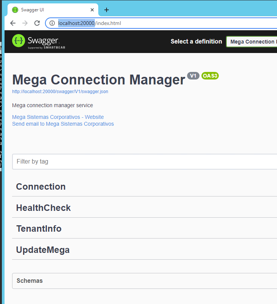The height and width of the screenshot is (304, 277).
Task: Expand the Connection section
Action: 41,187
